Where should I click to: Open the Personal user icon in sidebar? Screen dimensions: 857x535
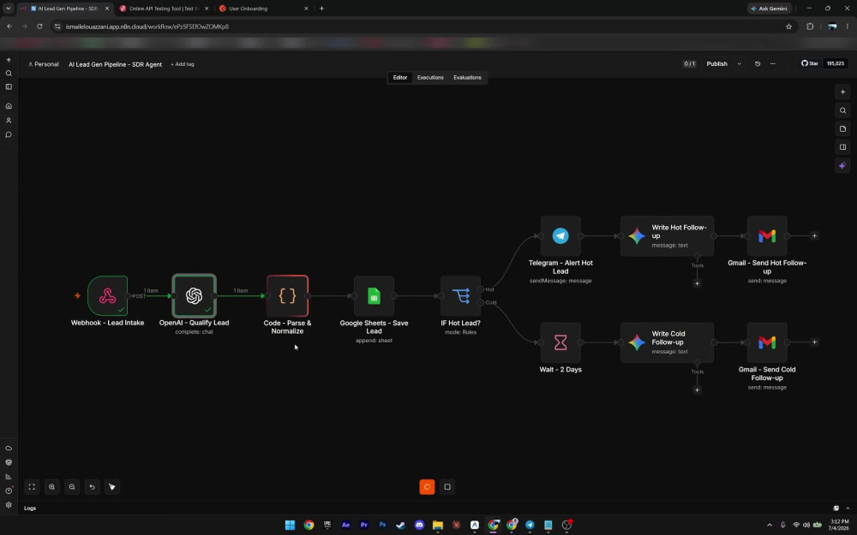coord(9,121)
